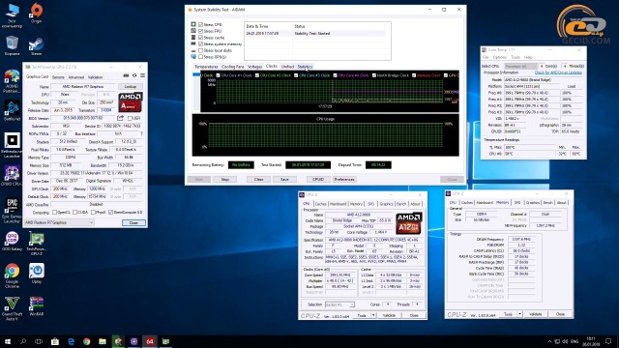Viewport: 619px width, 348px height.
Task: Switch to Statistics tab in AIDA64
Action: [x=305, y=67]
